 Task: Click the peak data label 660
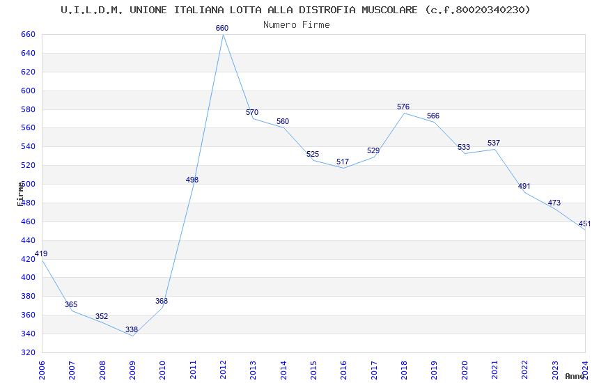click(222, 28)
